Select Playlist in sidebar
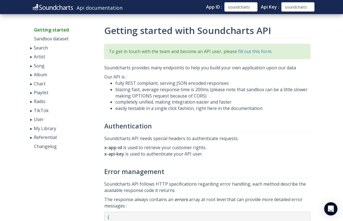 (x=41, y=93)
